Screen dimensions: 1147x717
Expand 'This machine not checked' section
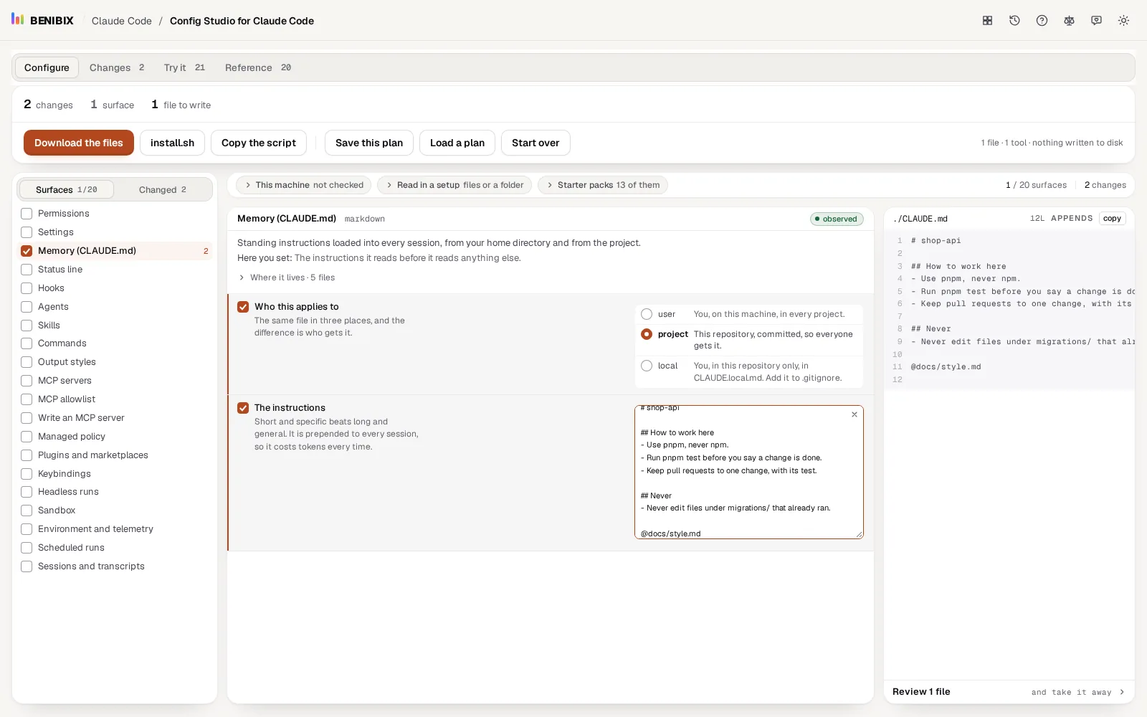tap(303, 185)
